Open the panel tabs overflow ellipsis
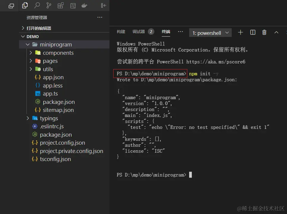The image size is (287, 214). point(181,32)
